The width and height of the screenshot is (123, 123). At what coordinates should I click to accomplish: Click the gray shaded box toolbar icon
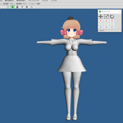click(x=22, y=7)
